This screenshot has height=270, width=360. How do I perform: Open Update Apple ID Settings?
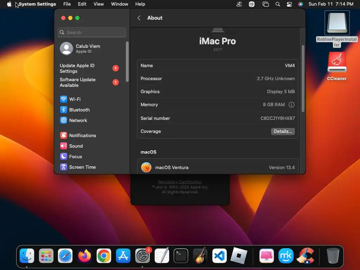(x=89, y=68)
